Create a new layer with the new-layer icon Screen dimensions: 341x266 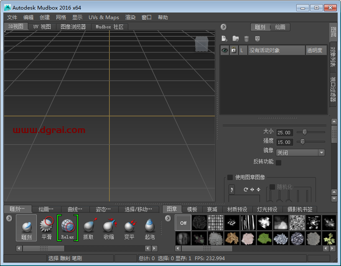pyautogui.click(x=224, y=38)
